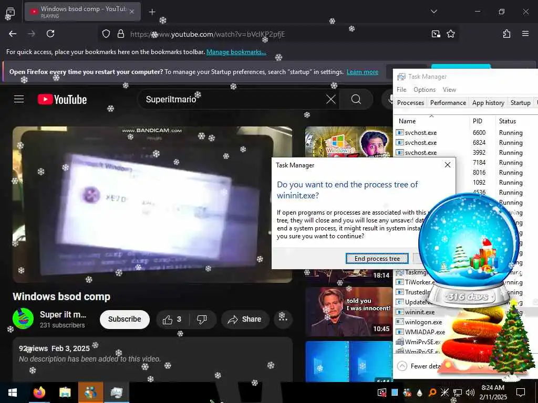The image size is (538, 403).
Task: Select svchost.exe row with PID 3992
Action: pyautogui.click(x=466, y=153)
